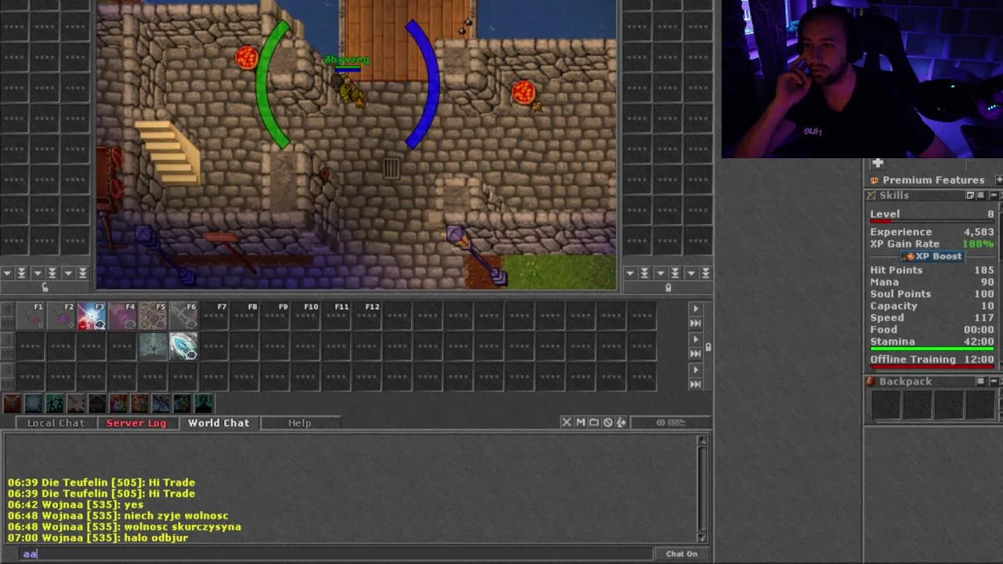The height and width of the screenshot is (564, 1003).
Task: Open the Help chat tab
Action: coord(299,423)
